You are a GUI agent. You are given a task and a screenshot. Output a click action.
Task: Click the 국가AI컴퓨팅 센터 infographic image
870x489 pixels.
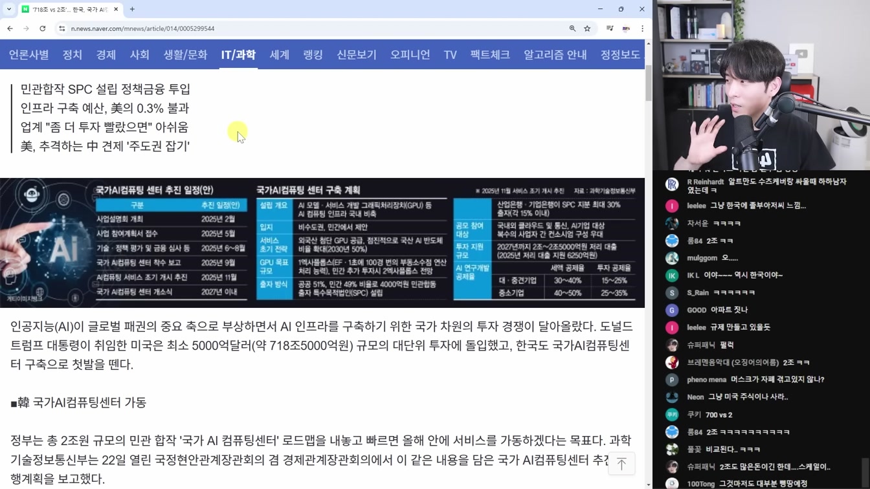pos(322,243)
